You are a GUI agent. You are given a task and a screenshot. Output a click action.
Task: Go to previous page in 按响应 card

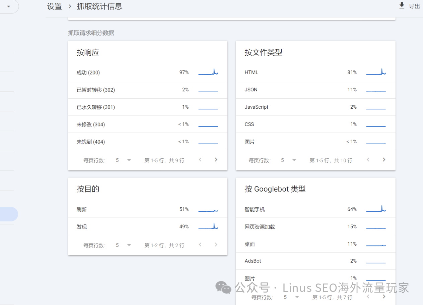pyautogui.click(x=200, y=160)
